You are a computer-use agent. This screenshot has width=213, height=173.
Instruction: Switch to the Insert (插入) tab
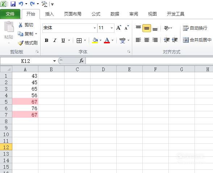[49, 14]
